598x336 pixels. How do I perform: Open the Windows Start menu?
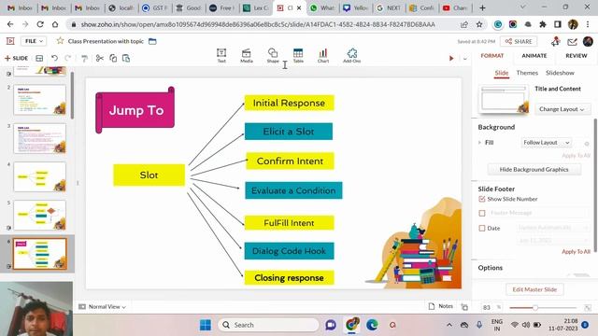(206, 325)
